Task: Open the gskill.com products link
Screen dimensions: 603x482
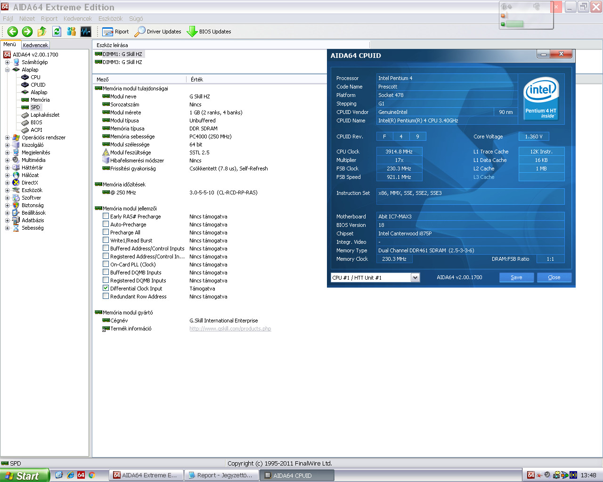Action: 230,329
